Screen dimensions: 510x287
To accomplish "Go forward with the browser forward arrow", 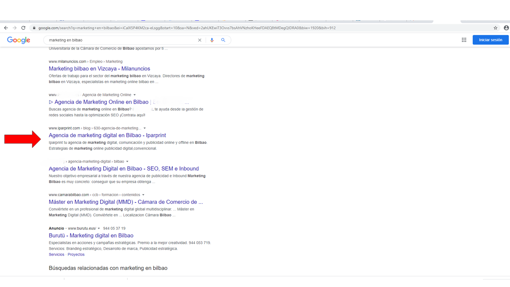I will click(15, 28).
